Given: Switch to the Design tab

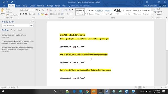Looking at the screenshot, I should 25,6.
